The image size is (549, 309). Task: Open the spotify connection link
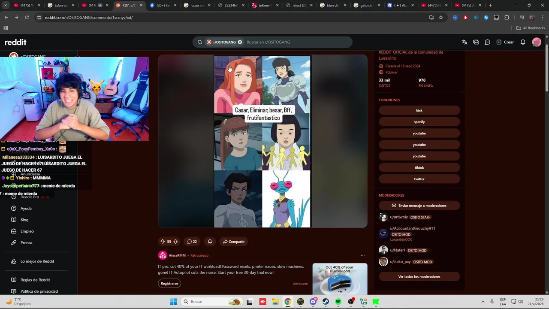[x=419, y=122]
